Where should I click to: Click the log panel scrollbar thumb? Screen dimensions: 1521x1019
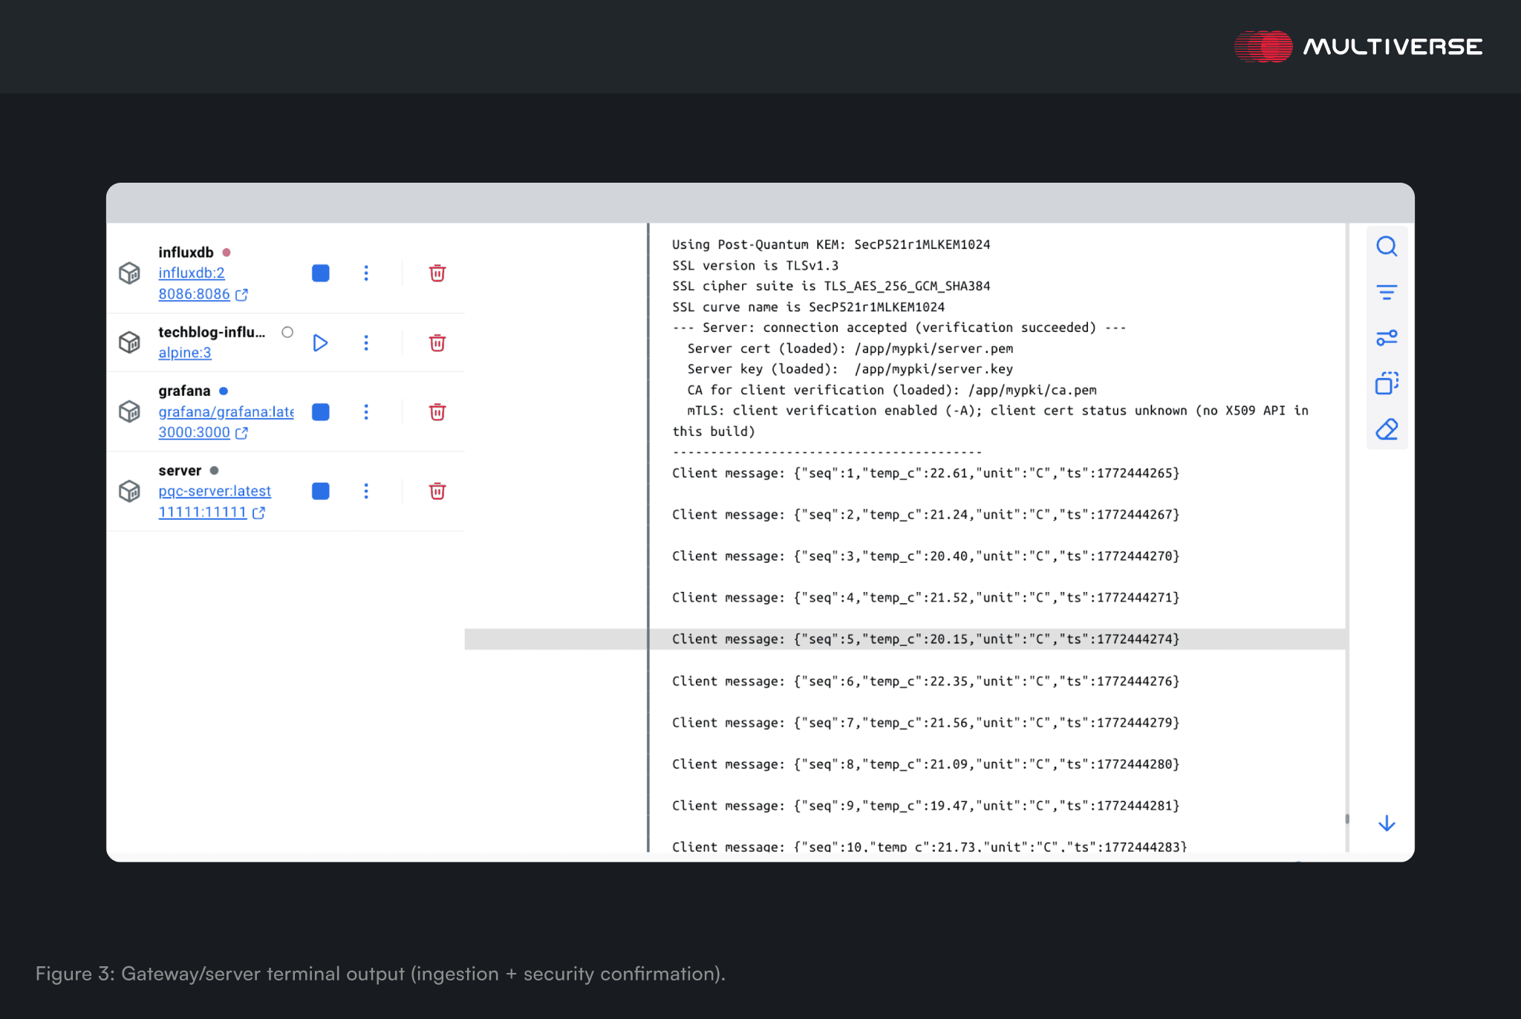(x=1346, y=819)
